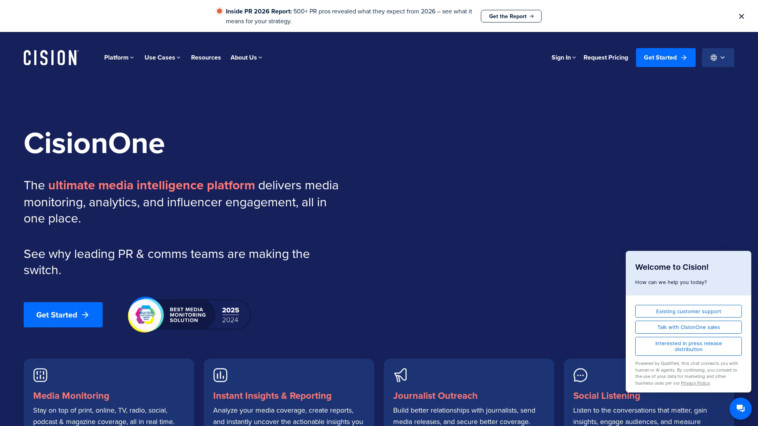Click the Cision logo in the header
This screenshot has width=758, height=426.
(x=51, y=57)
